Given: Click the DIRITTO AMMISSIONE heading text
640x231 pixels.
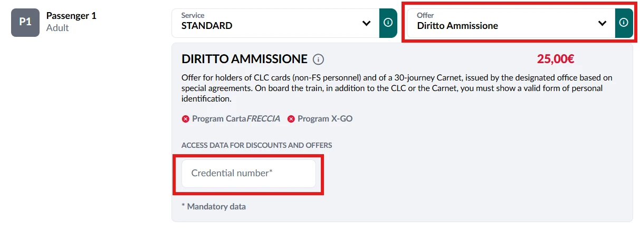Looking at the screenshot, I should (x=244, y=59).
